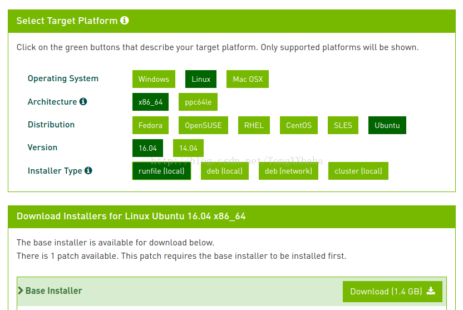Select deb (network) installer type
Viewport: 463px width, 310px height.
coord(288,171)
